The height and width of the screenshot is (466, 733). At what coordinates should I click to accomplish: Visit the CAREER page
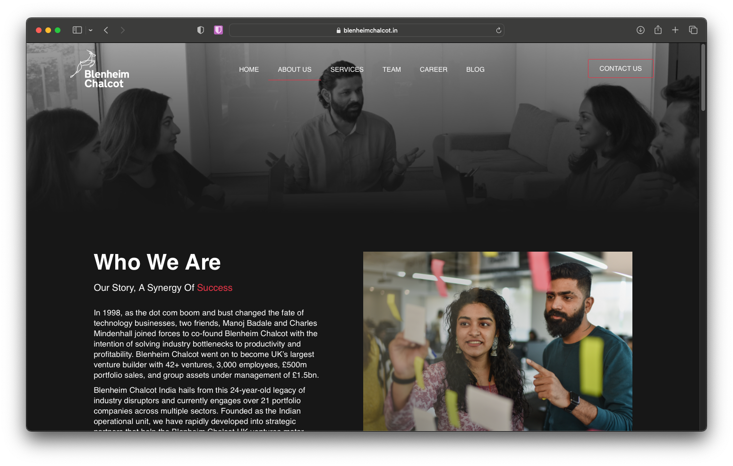click(433, 69)
